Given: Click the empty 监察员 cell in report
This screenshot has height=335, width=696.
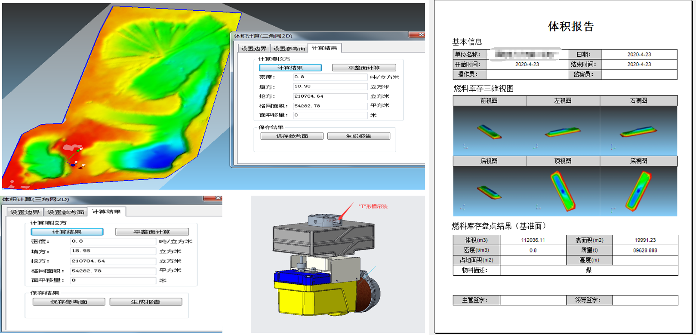Looking at the screenshot, I should click(x=639, y=74).
